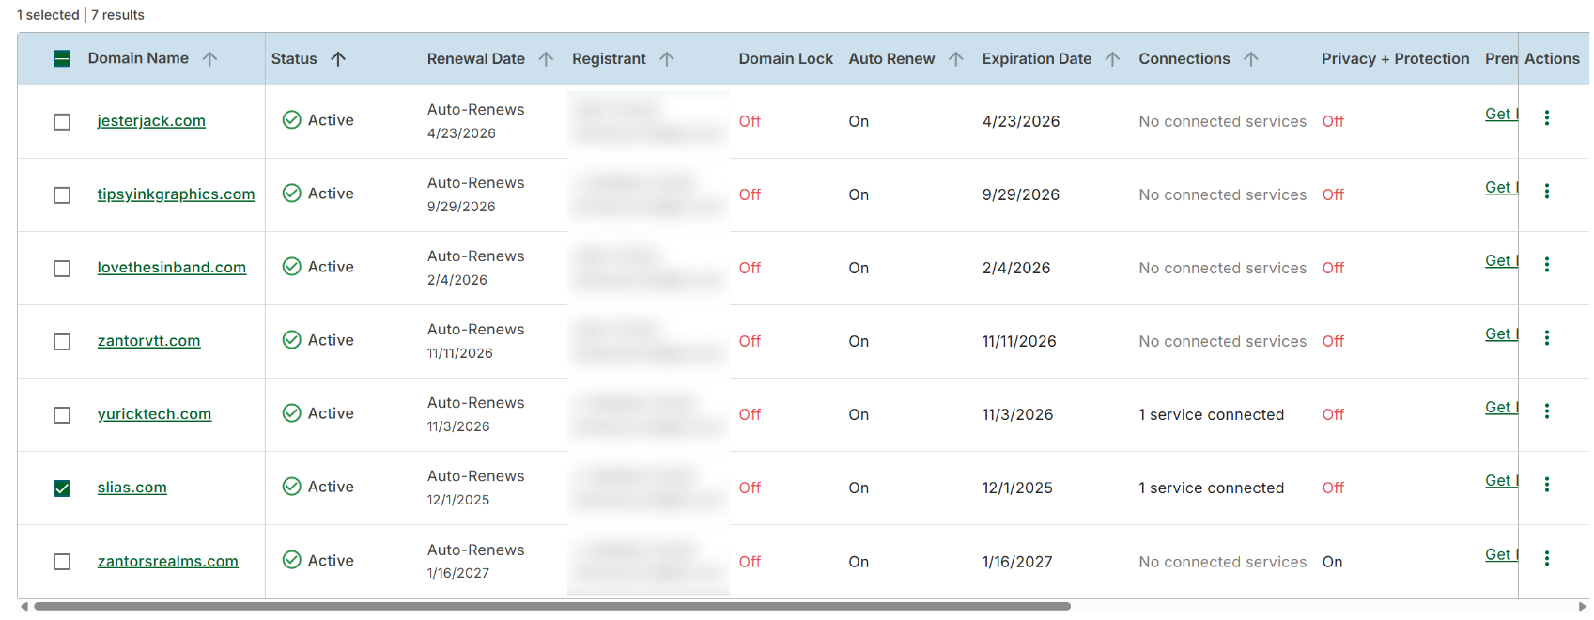Screen dimensions: 1594x620
Task: Sort by Registrant column arrow
Action: [x=667, y=58]
